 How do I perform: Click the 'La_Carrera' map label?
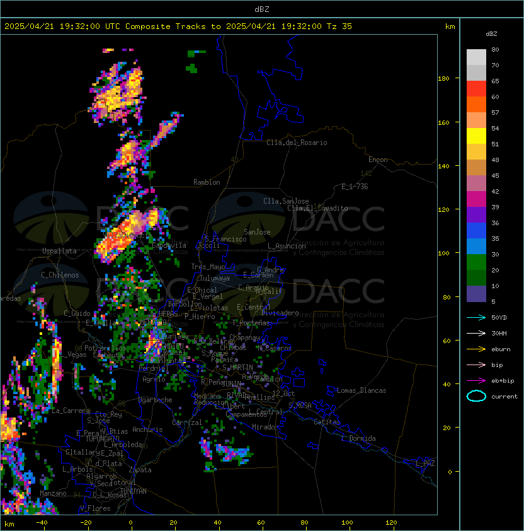71,411
